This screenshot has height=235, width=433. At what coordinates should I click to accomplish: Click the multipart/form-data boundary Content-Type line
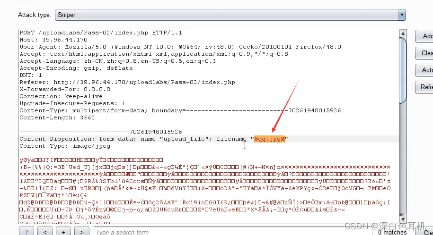pyautogui.click(x=180, y=110)
